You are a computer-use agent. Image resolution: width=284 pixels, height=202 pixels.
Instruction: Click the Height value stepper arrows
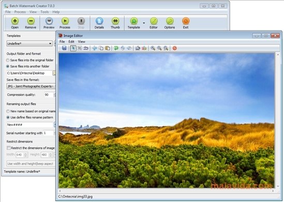tap(51, 155)
